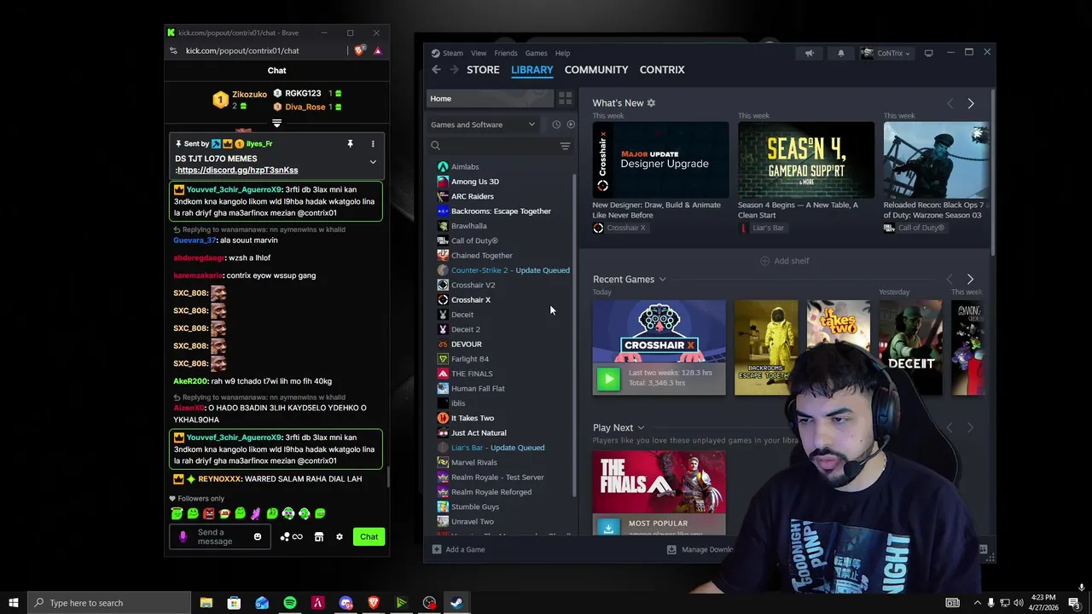
Task: Collapse the pinned message with chevron
Action: pyautogui.click(x=373, y=162)
